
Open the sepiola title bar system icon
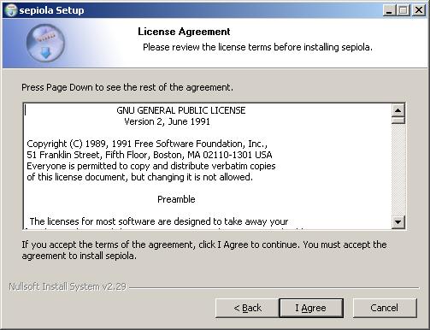click(x=11, y=10)
